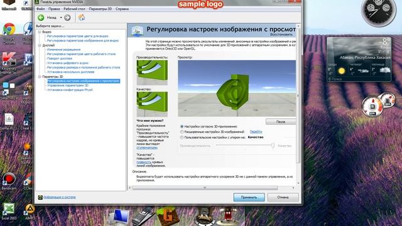Click the Minecraft G block dock icon
This screenshot has height=226, width=402.
tap(168, 216)
